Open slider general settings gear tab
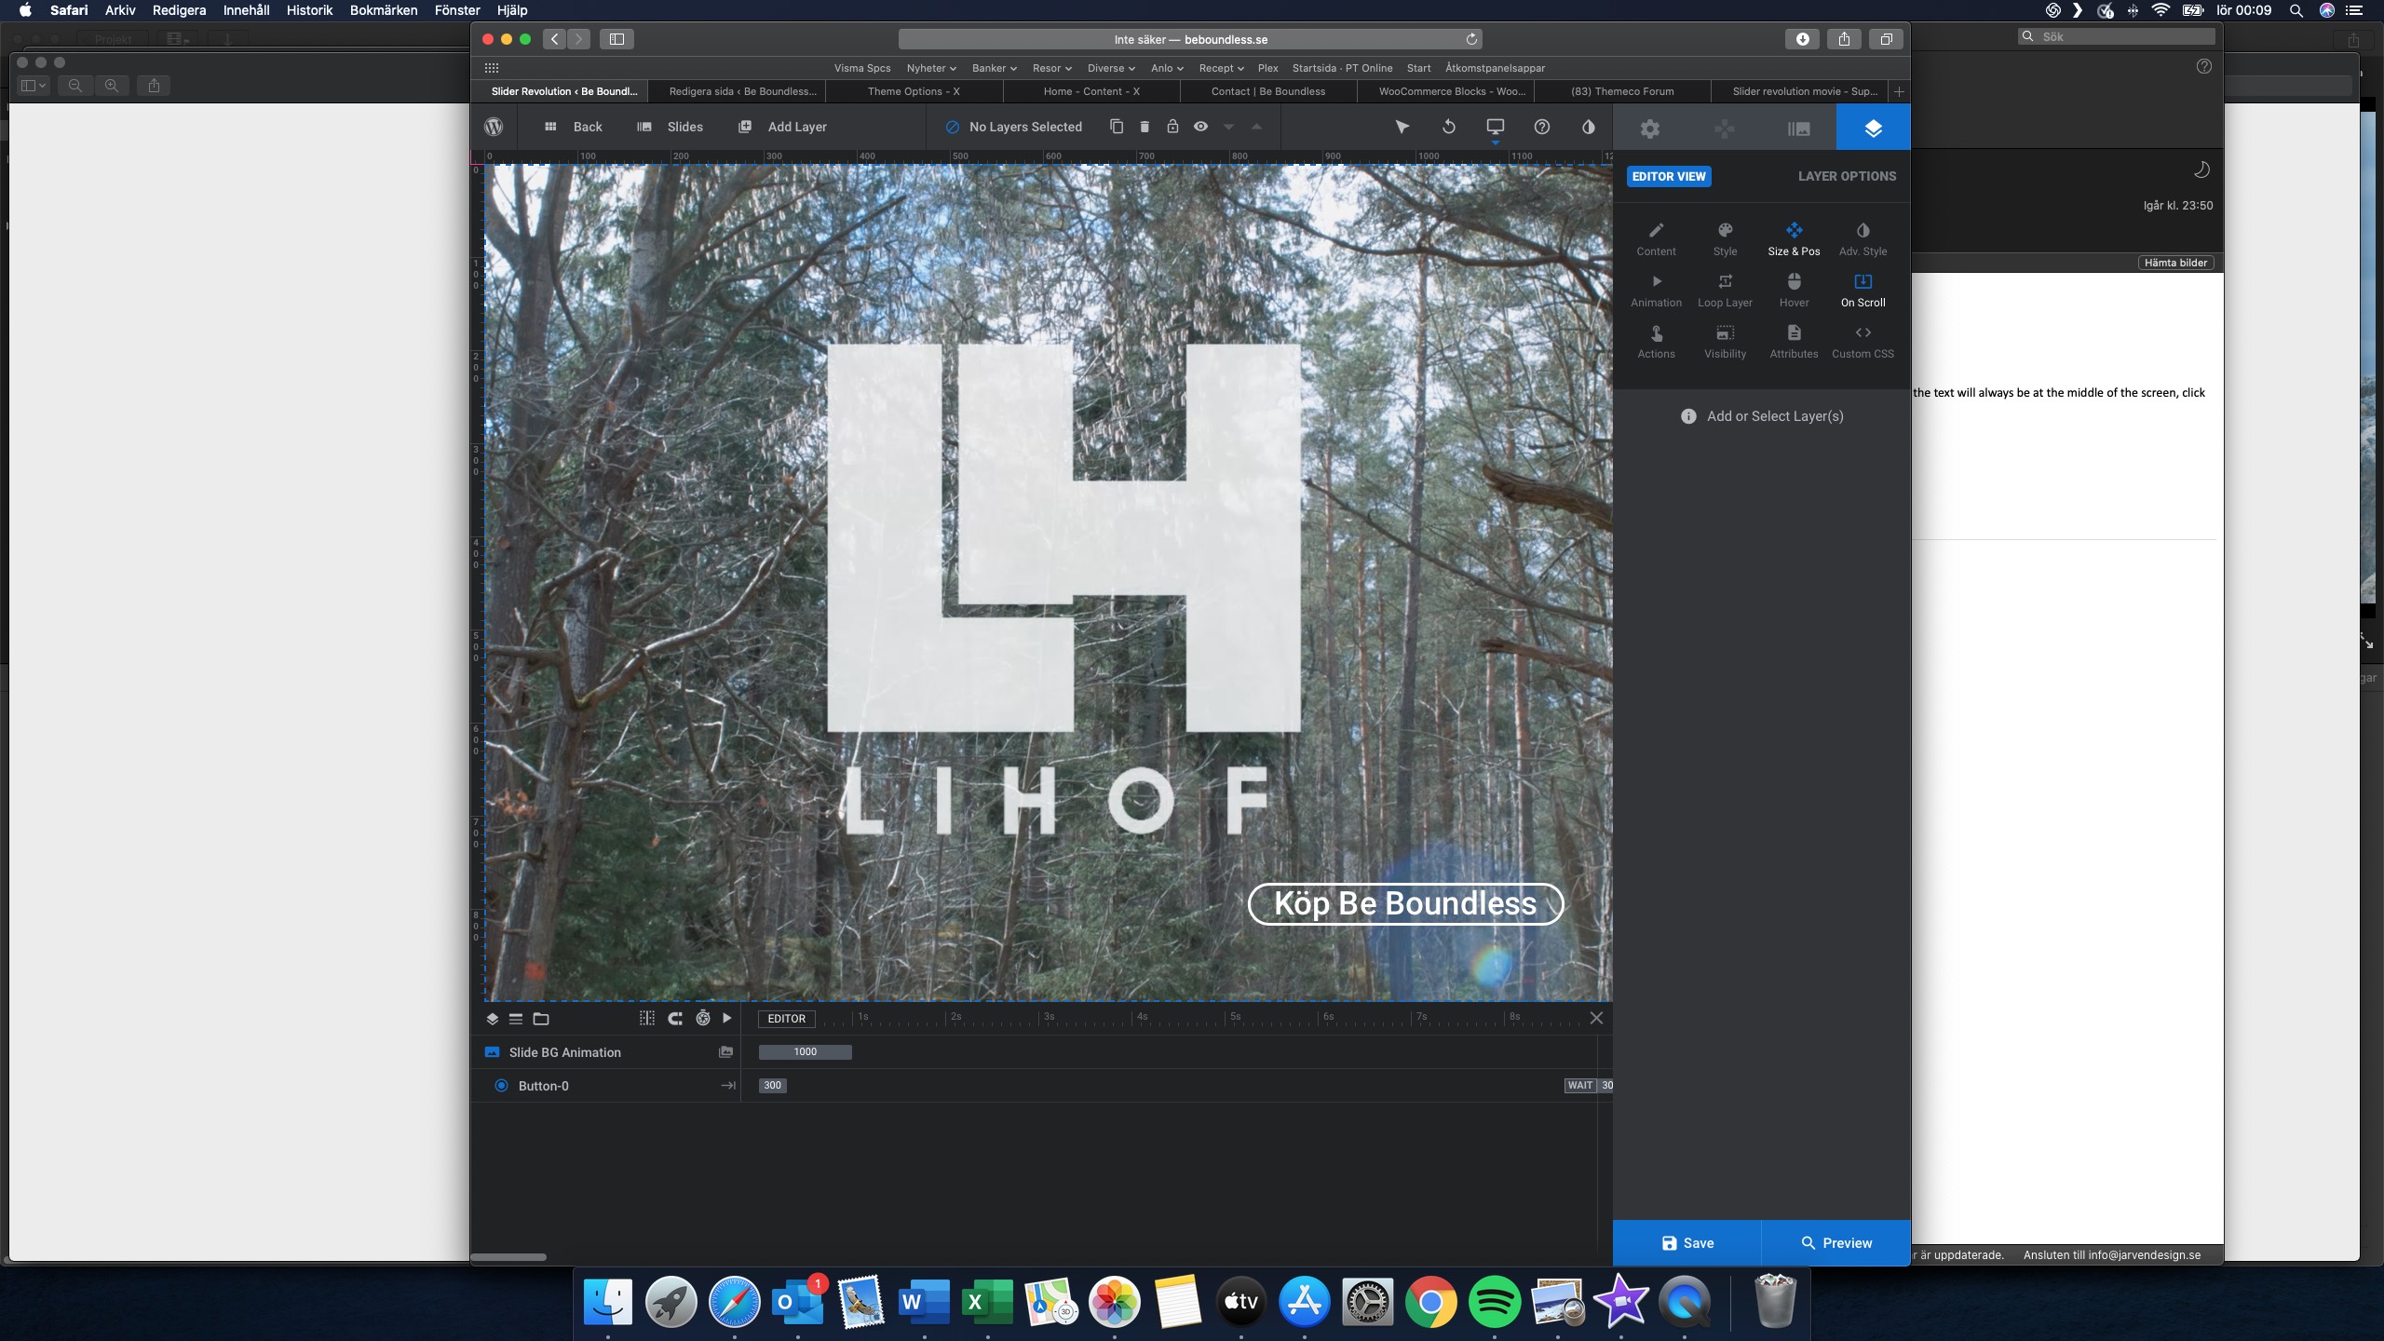The height and width of the screenshot is (1341, 2384). 1650,128
